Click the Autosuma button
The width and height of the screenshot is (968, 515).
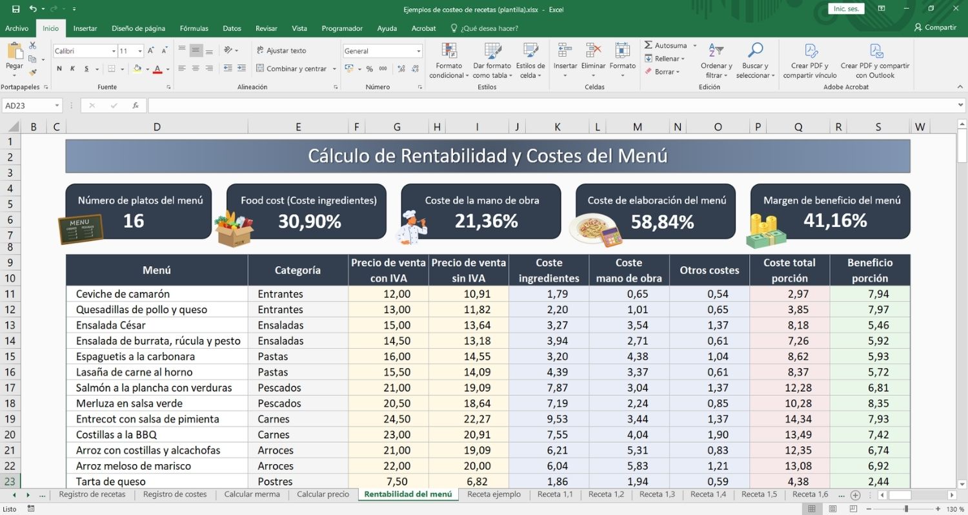665,46
